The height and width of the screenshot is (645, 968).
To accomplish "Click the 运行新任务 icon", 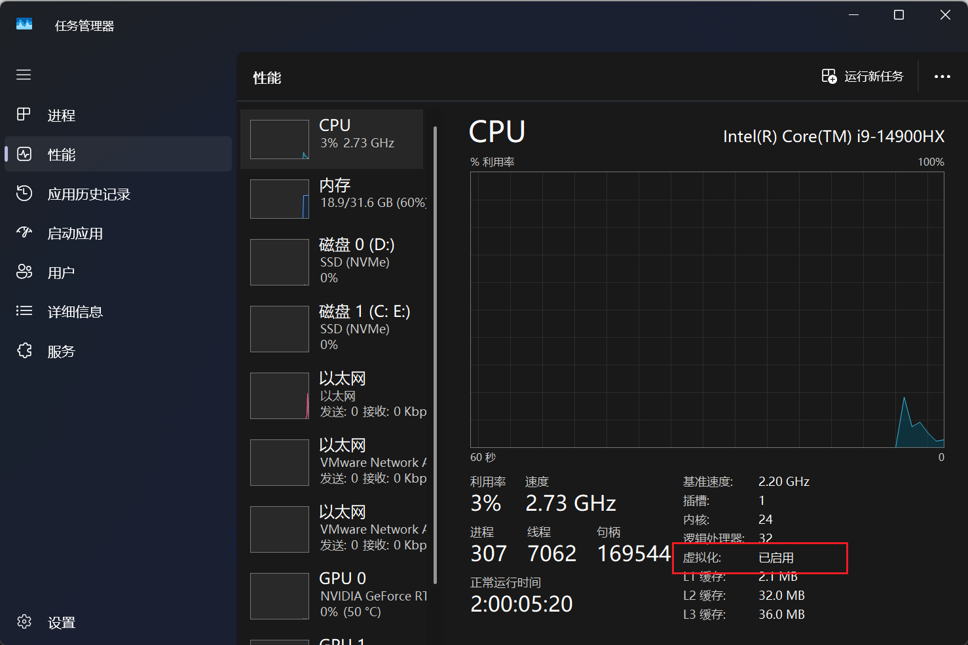I will tap(829, 77).
